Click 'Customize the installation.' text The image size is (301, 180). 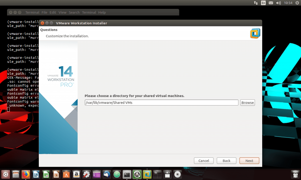(x=67, y=36)
